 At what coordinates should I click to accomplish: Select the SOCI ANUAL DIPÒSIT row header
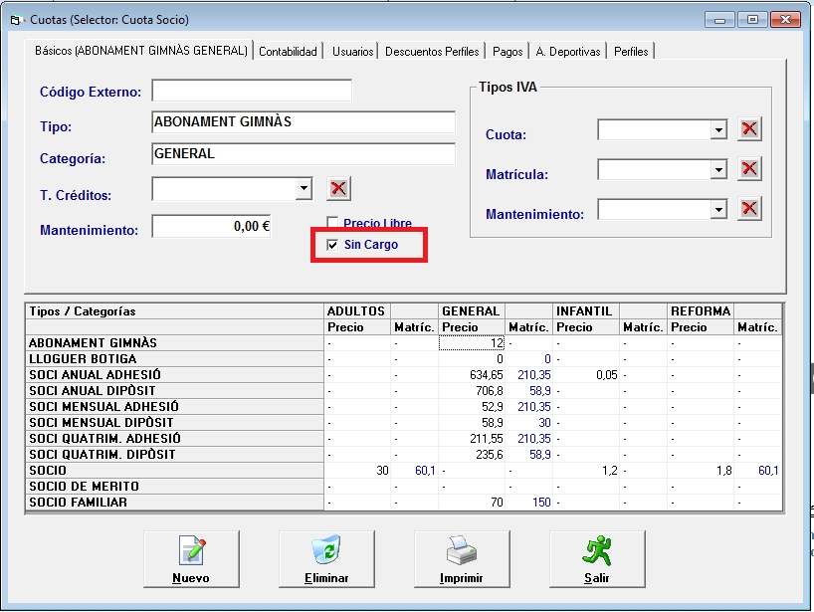coord(174,391)
